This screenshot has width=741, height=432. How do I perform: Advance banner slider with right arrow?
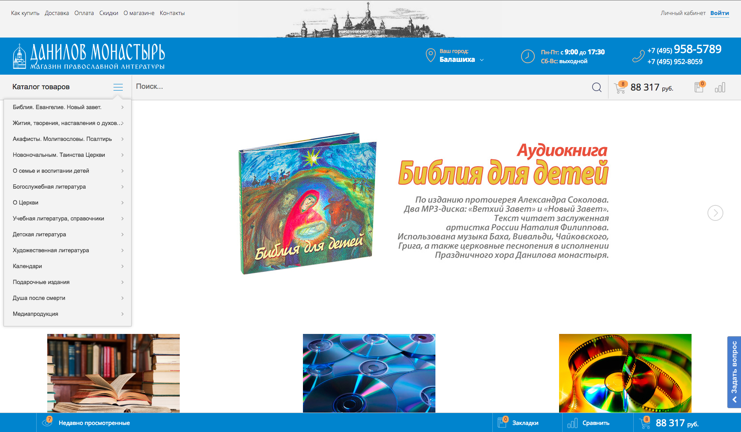coord(715,213)
